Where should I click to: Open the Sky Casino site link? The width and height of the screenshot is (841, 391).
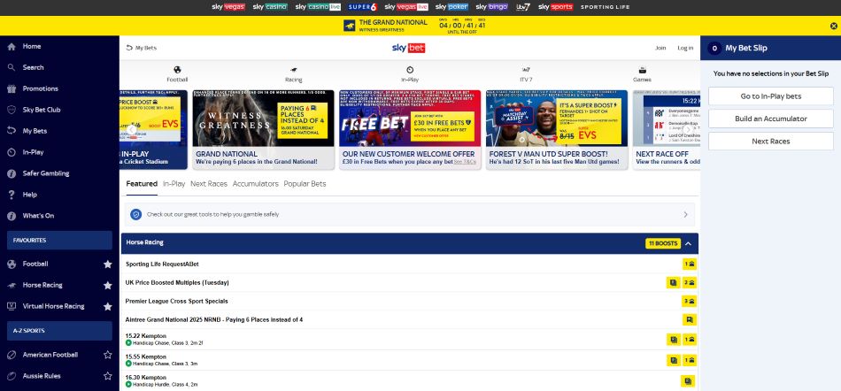click(x=270, y=7)
